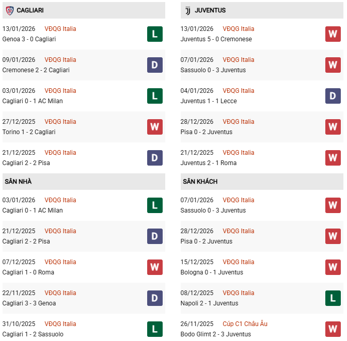
Task: Select the W badge for Cagliari 1-0 Roma
Action: click(155, 267)
